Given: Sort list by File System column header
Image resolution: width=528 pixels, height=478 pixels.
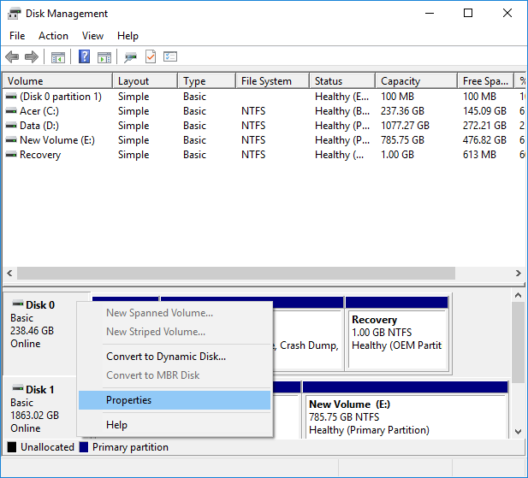Looking at the screenshot, I should click(266, 81).
